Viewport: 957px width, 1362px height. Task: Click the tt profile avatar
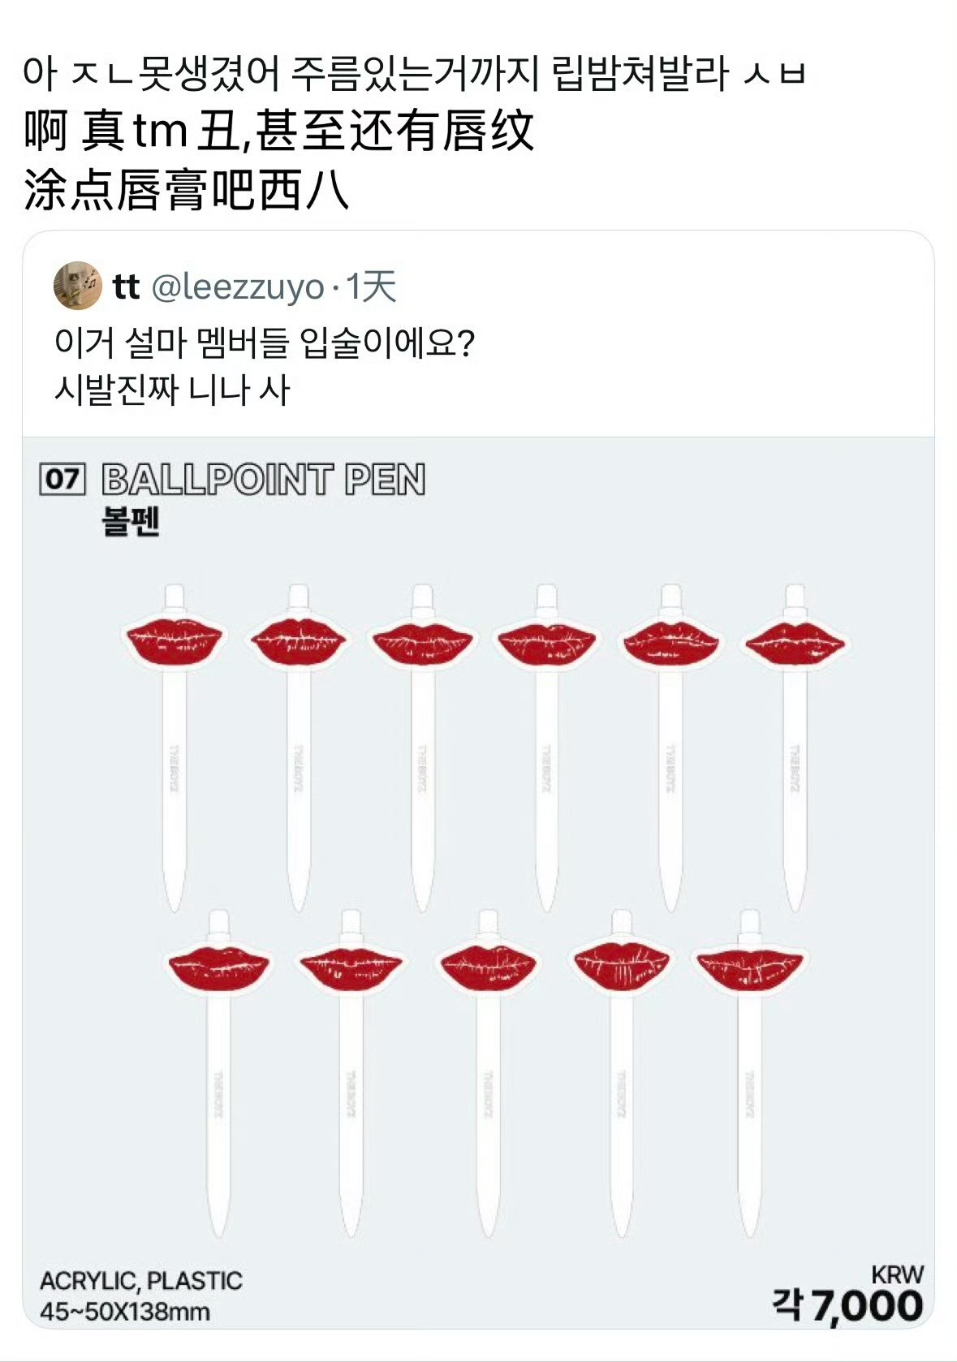tap(77, 286)
